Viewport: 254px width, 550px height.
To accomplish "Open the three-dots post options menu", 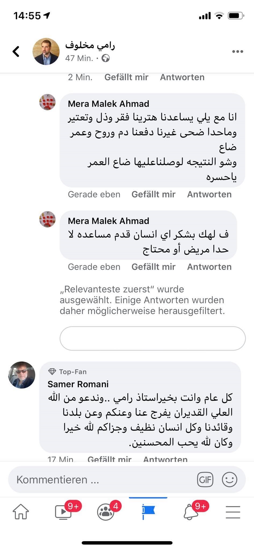I will pos(238,52).
